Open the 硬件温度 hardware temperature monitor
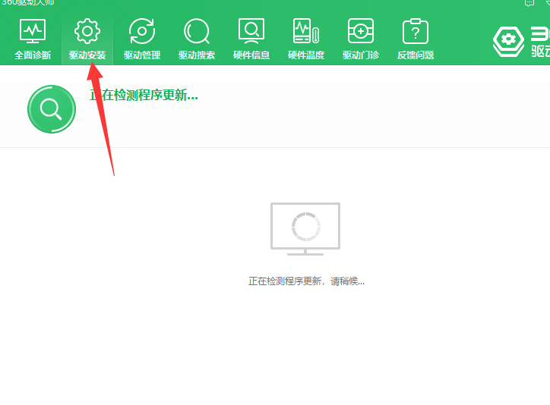 click(x=306, y=39)
